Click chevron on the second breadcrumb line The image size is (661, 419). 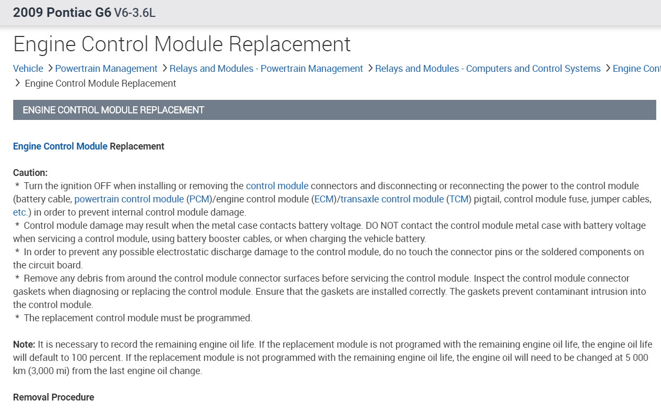[x=18, y=83]
